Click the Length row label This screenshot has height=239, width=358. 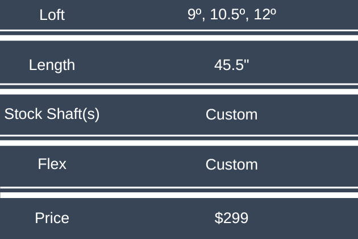point(52,65)
